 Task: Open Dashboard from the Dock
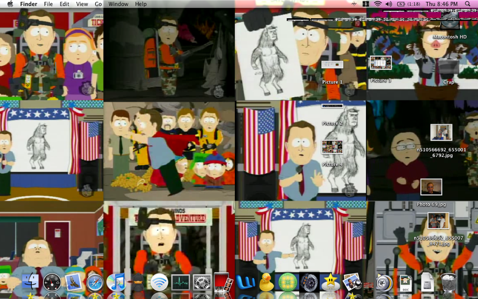52,283
